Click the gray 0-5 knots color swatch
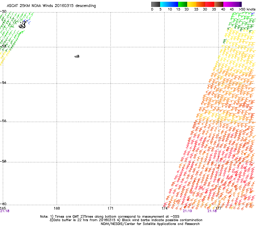Viewport: 257px width, 226px height. coord(156,4)
